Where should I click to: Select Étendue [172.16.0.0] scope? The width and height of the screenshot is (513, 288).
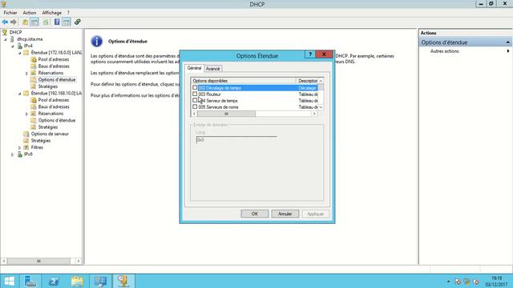[56, 53]
